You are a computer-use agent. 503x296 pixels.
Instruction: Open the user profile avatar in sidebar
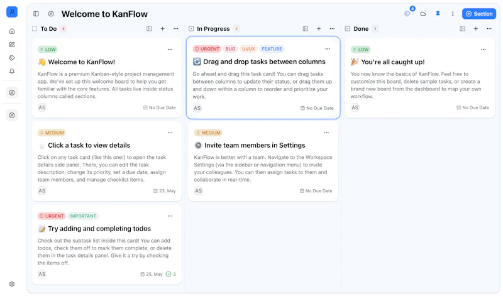(12, 12)
